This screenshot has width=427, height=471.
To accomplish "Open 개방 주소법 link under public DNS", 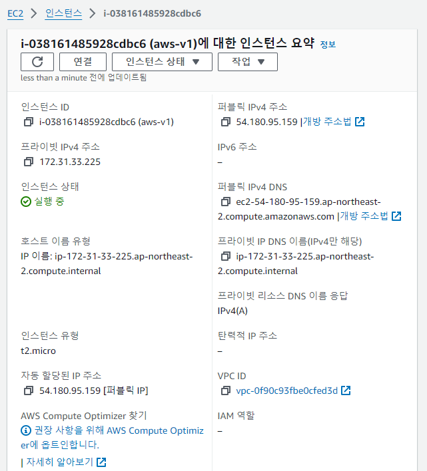I will coord(370,216).
